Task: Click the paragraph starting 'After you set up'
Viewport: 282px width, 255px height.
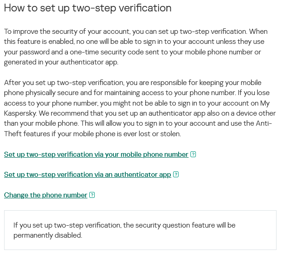Action: (x=140, y=108)
